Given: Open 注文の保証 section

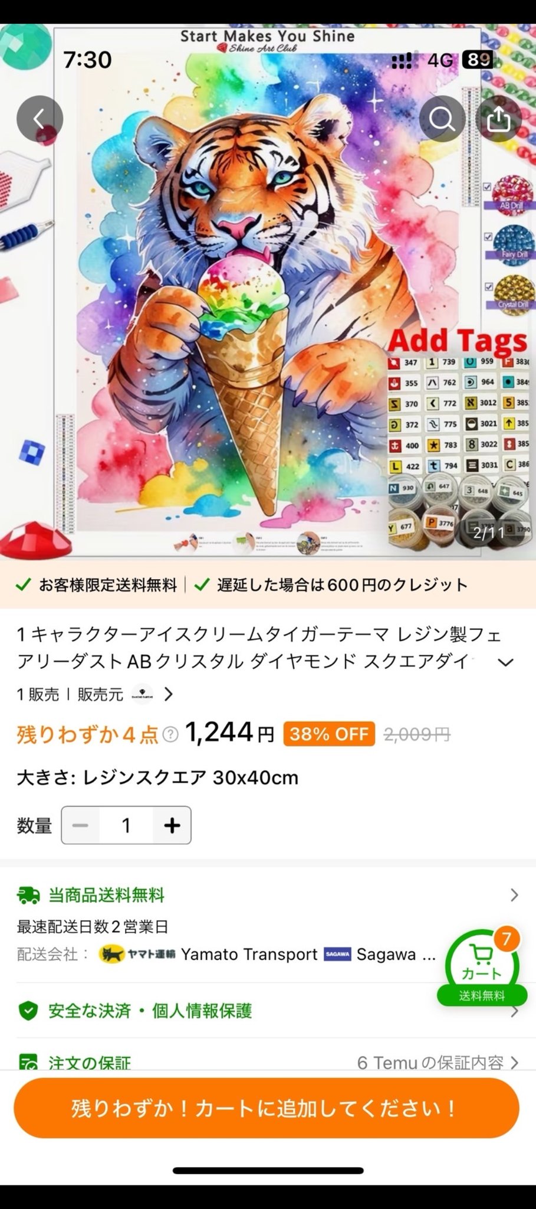Looking at the screenshot, I should click(268, 1063).
